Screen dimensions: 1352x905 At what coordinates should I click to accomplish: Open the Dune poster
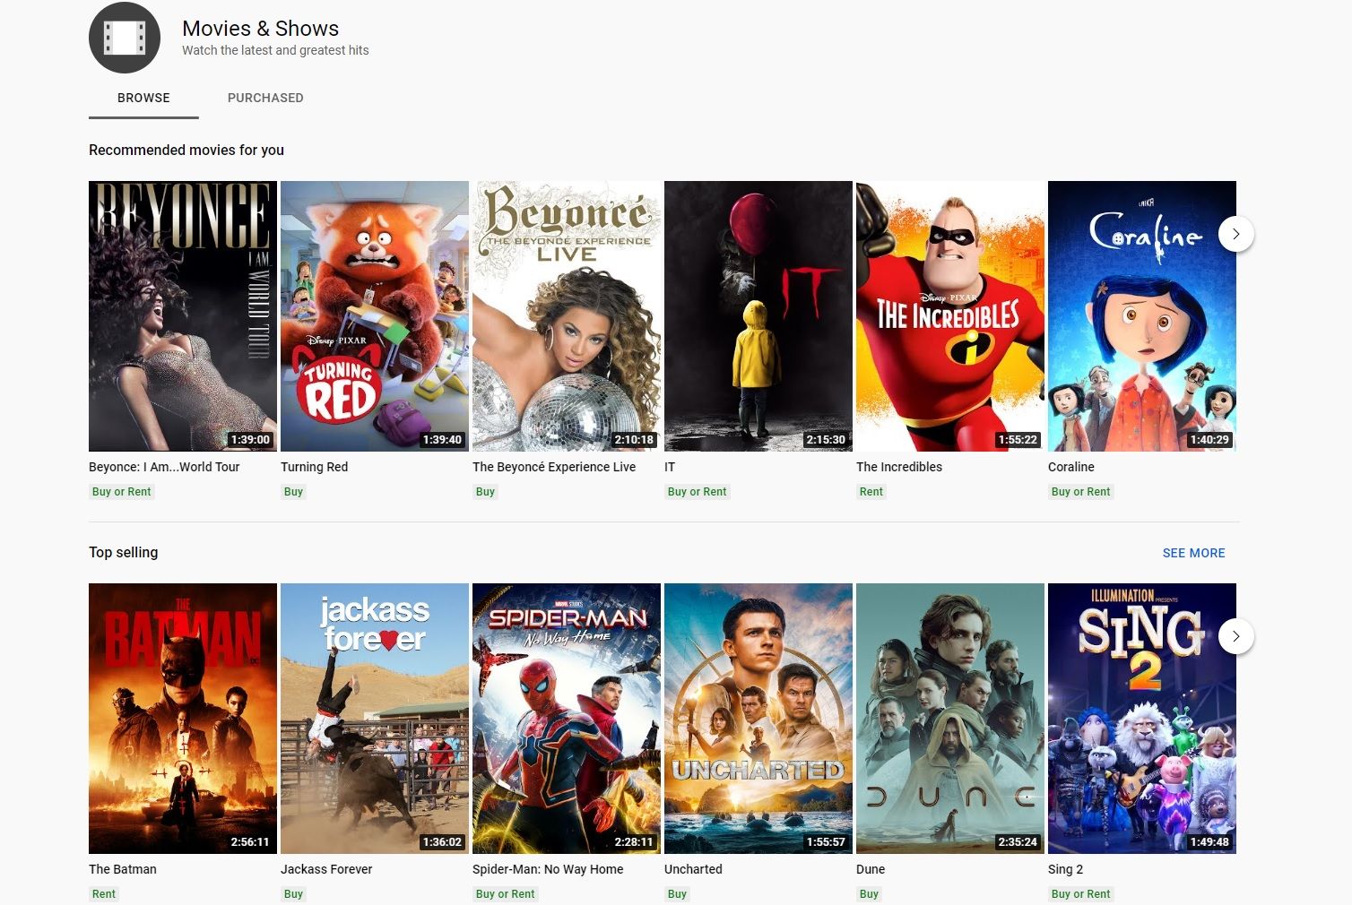click(950, 719)
